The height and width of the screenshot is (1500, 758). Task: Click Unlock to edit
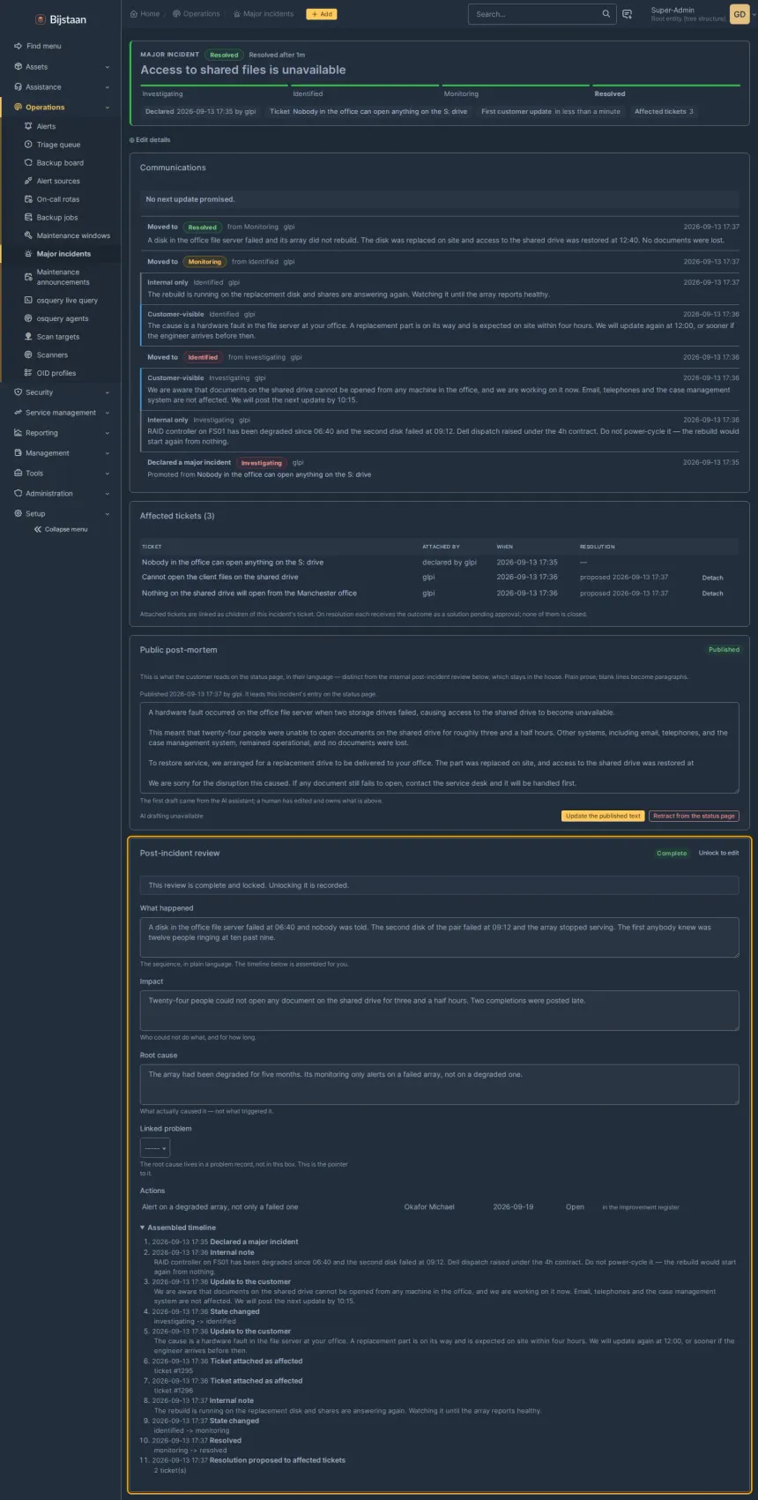click(719, 853)
